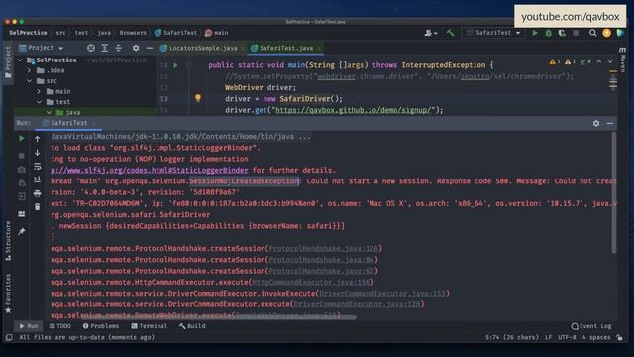Toggle Project side tool button
The height and width of the screenshot is (357, 634).
pos(8,61)
